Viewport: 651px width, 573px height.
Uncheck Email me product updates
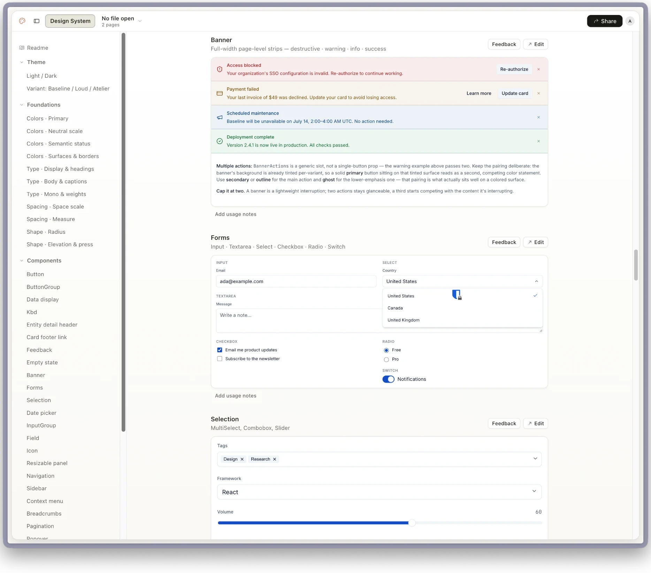pyautogui.click(x=220, y=350)
